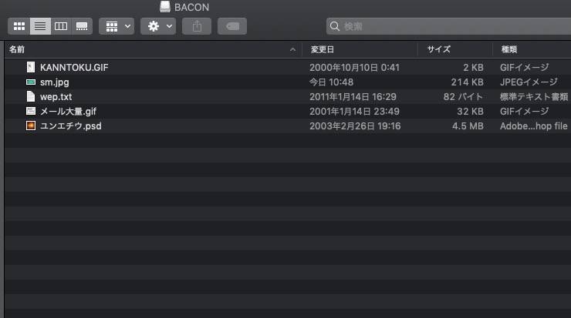This screenshot has width=571, height=318.
Task: Sort files by 変更日 column
Action: [x=323, y=49]
